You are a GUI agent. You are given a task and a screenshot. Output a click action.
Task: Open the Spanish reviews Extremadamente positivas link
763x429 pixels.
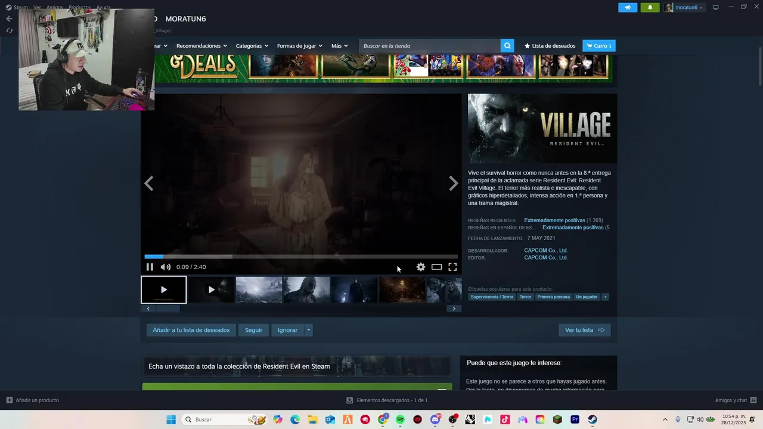(x=573, y=228)
